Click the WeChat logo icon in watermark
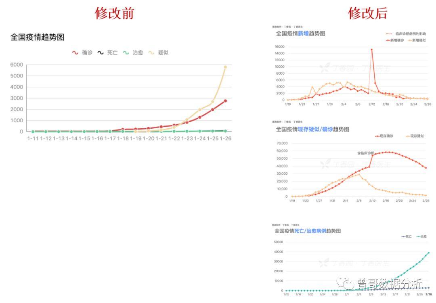The image size is (436, 303). tap(345, 283)
